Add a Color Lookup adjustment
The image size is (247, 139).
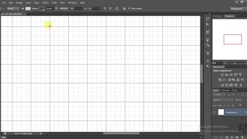tap(243, 80)
